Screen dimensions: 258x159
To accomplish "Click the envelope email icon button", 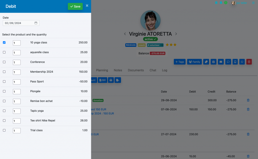I will (x=221, y=62).
